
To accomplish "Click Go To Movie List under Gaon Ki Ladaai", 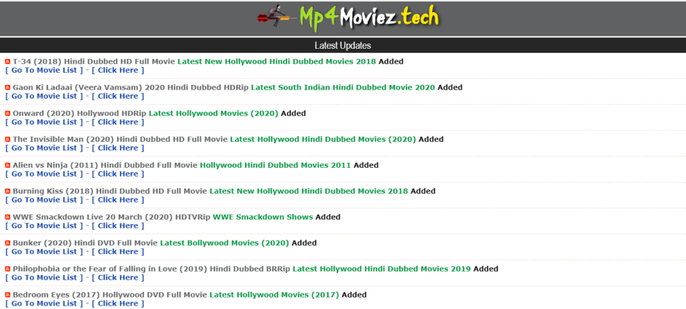I will pos(44,96).
